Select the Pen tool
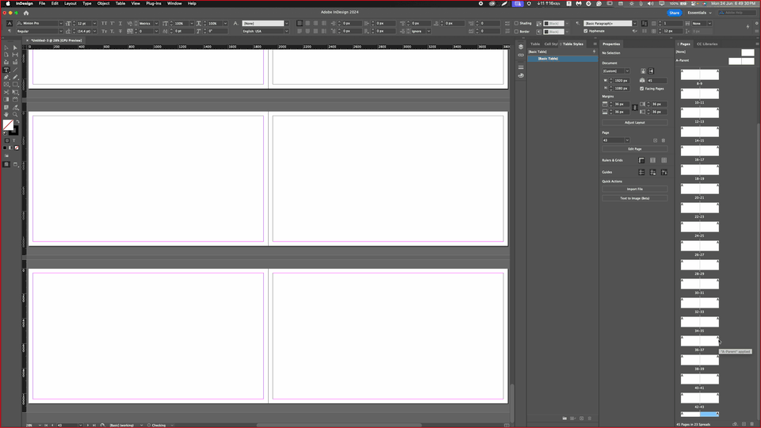This screenshot has width=761, height=428. point(6,77)
